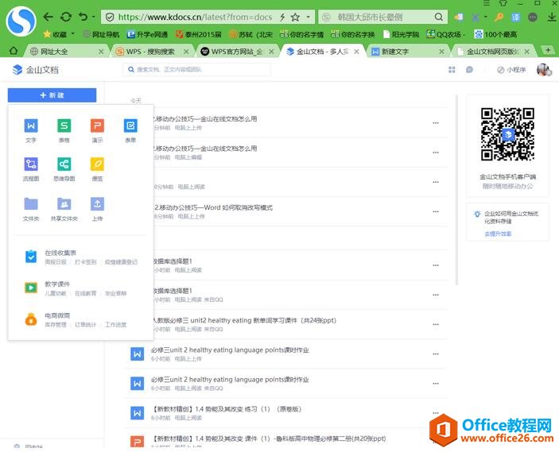Click the 周报日报 template link
Screen dimensions: 559x452
[56, 262]
